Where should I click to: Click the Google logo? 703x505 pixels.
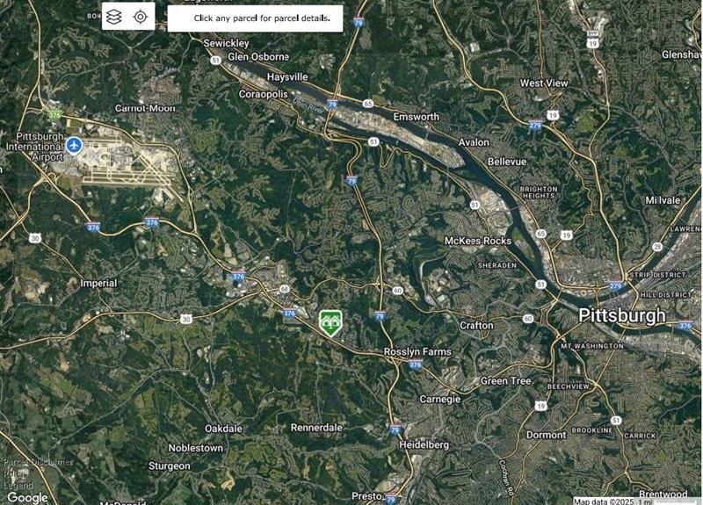pyautogui.click(x=28, y=497)
